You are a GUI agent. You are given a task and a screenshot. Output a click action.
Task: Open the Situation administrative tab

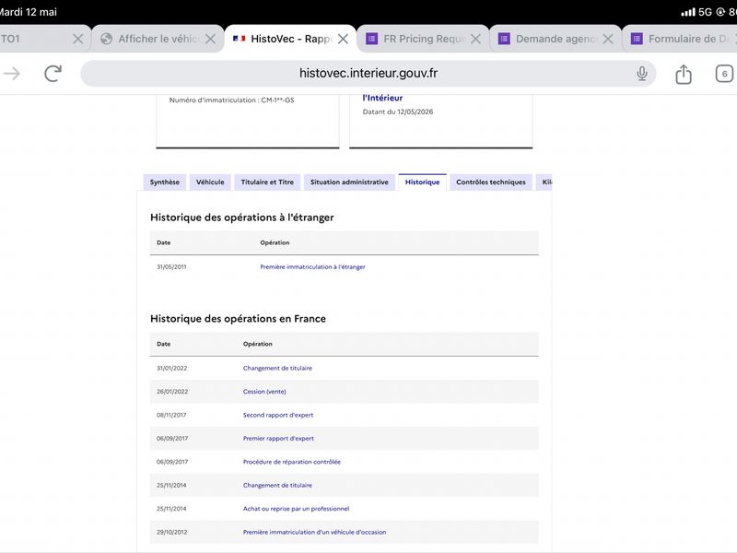click(x=349, y=182)
